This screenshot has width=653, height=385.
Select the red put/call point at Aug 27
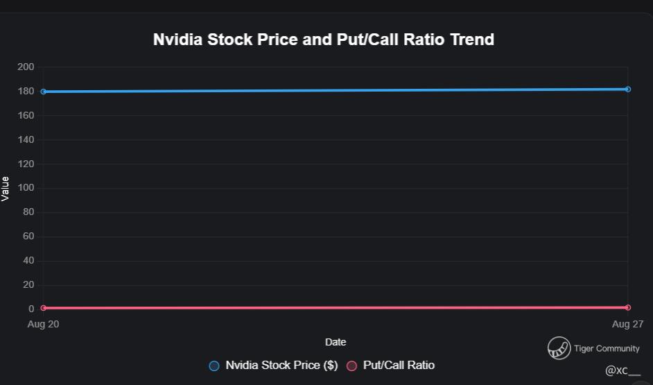click(627, 307)
